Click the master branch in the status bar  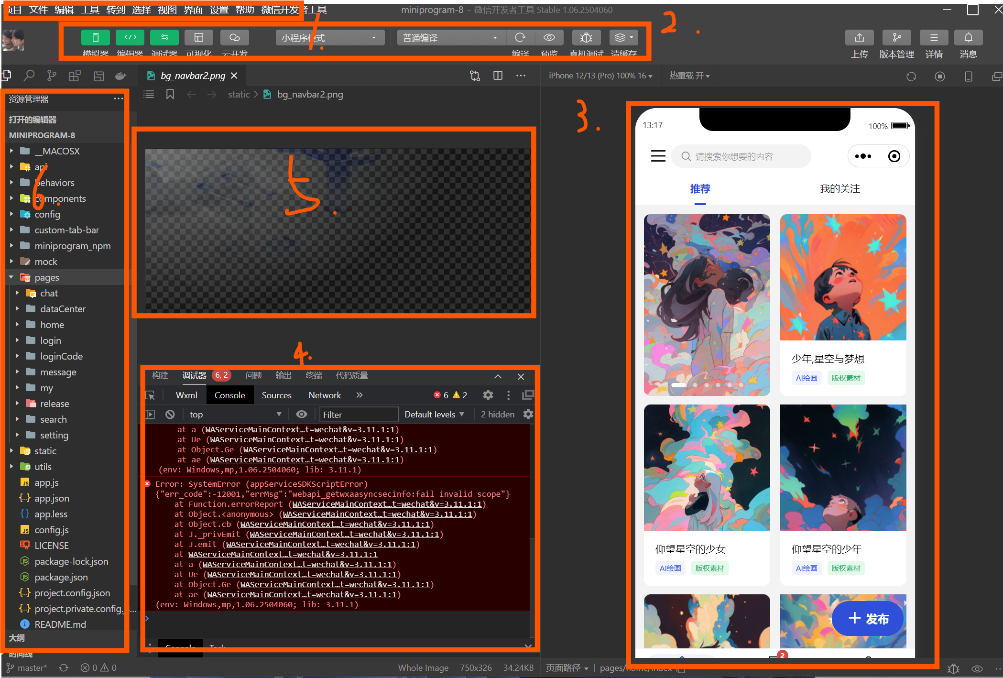point(27,668)
